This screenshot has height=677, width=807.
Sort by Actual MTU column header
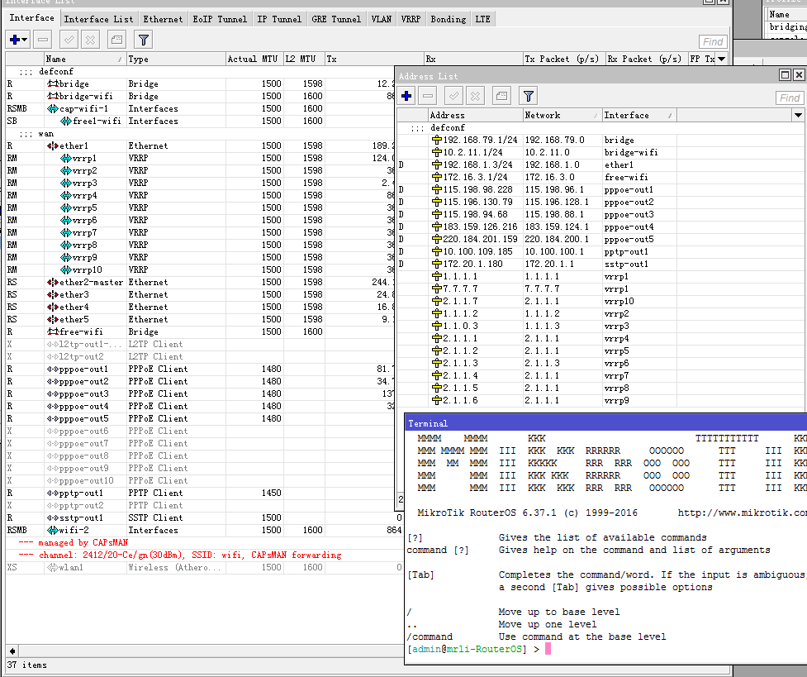pyautogui.click(x=254, y=59)
